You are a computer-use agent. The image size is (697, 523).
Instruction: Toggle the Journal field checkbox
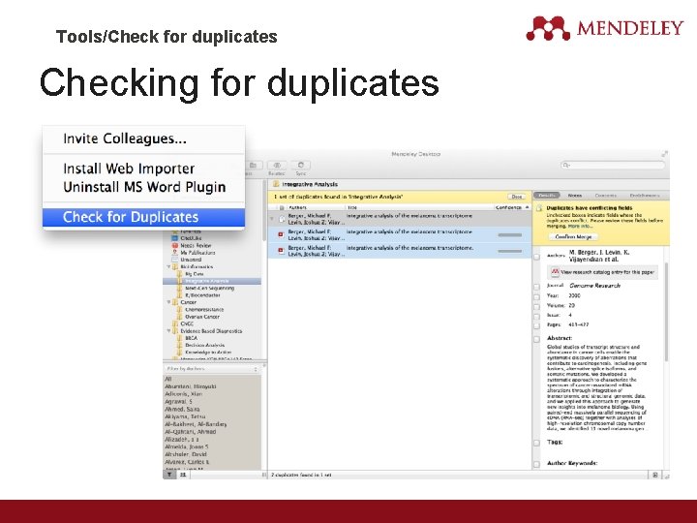[537, 287]
